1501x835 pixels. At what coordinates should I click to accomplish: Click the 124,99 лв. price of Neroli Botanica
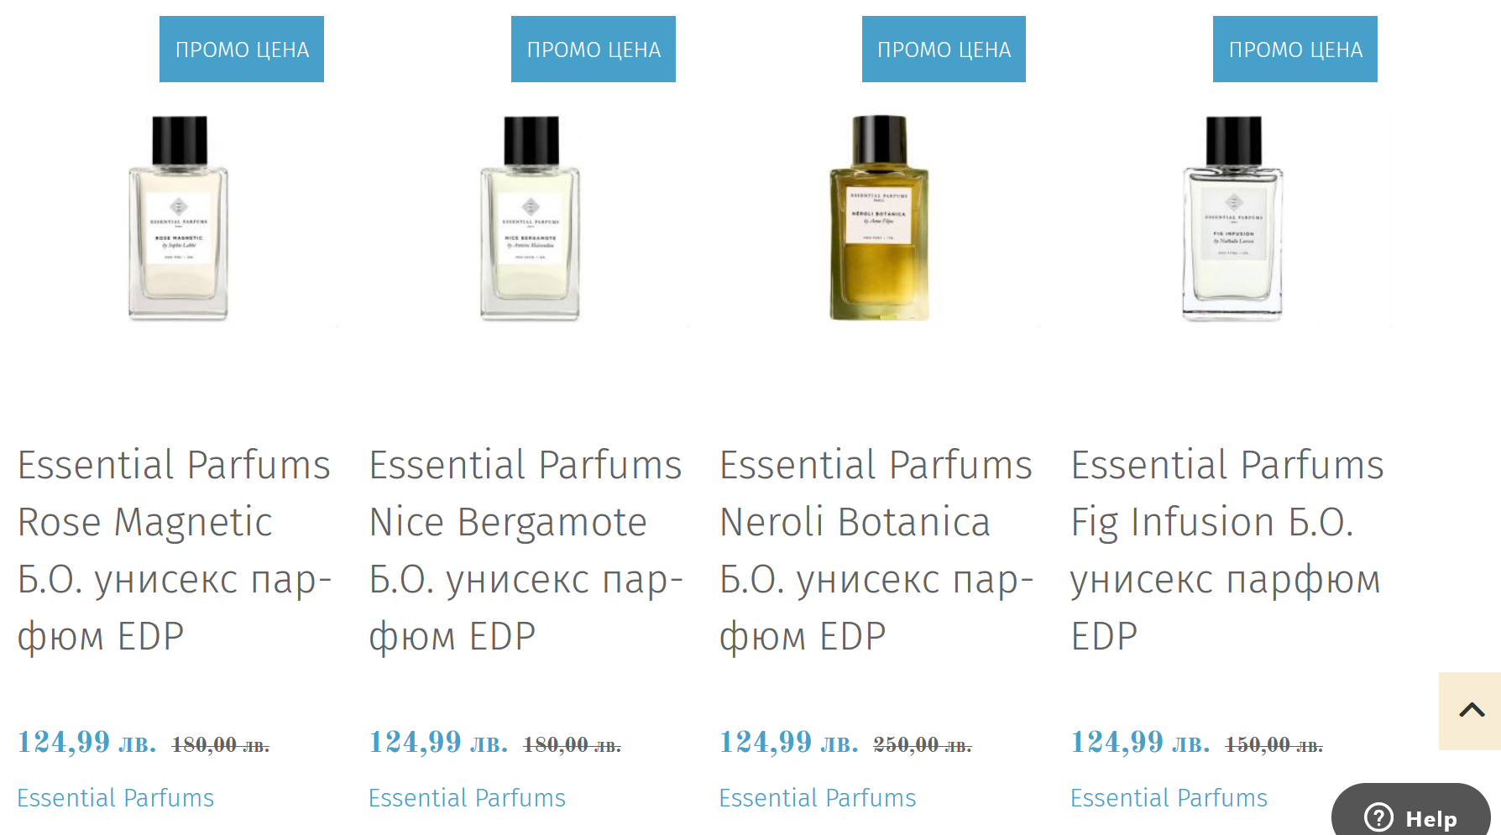tap(788, 743)
